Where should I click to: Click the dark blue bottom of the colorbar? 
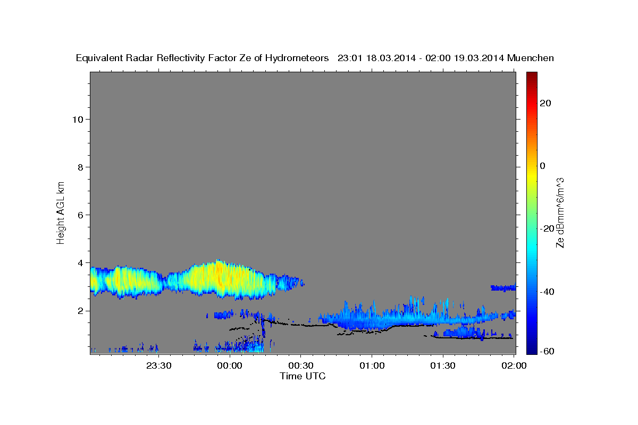531,348
